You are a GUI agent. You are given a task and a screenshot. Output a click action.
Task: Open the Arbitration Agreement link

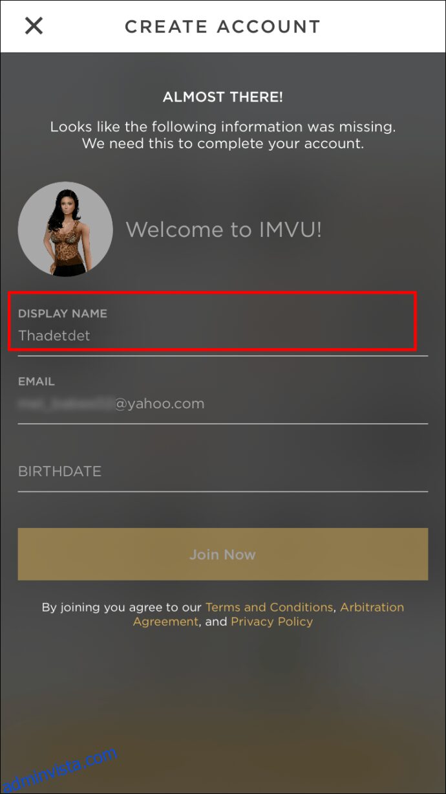tap(269, 614)
